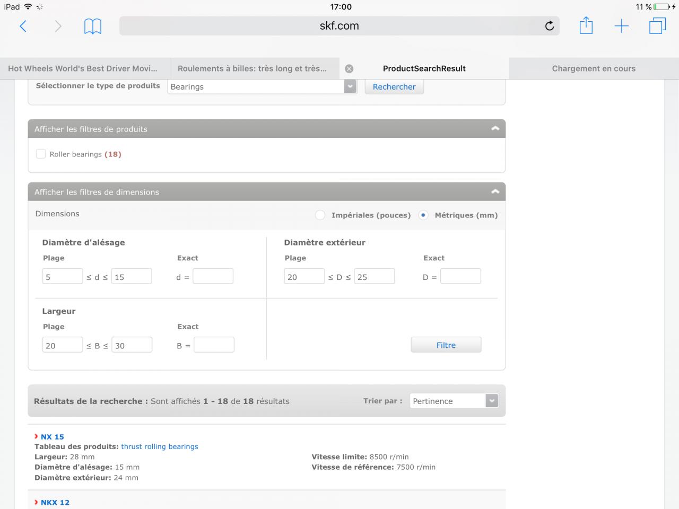Add a new Safari tab

pos(621,26)
